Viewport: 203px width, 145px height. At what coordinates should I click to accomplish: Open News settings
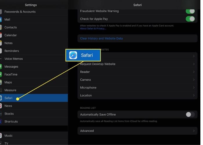[x=34, y=106]
